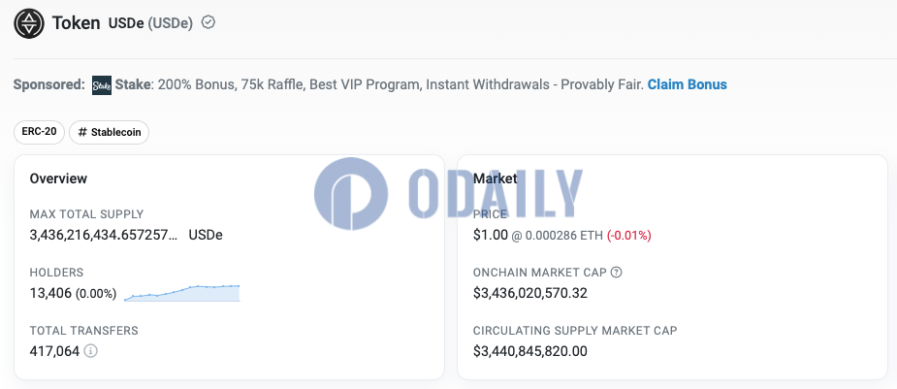Image resolution: width=897 pixels, height=389 pixels.
Task: Click the red -0.01% price change
Action: (628, 235)
